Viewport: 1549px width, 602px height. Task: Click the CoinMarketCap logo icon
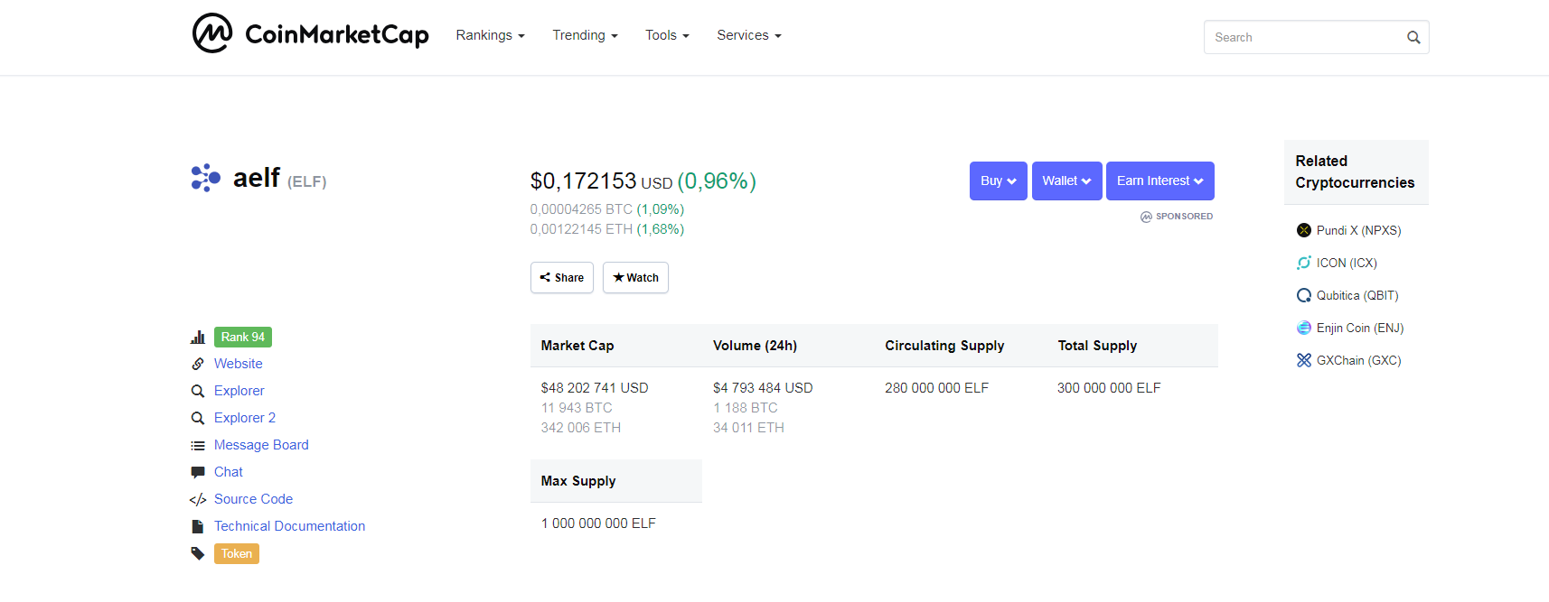[x=212, y=33]
